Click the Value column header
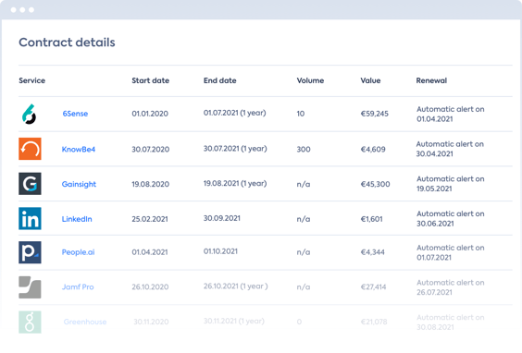Viewport: 522px width, 353px height. point(370,80)
